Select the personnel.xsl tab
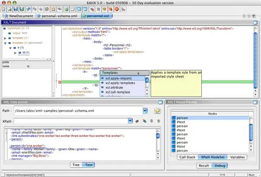261x177 pixels. tap(97, 16)
